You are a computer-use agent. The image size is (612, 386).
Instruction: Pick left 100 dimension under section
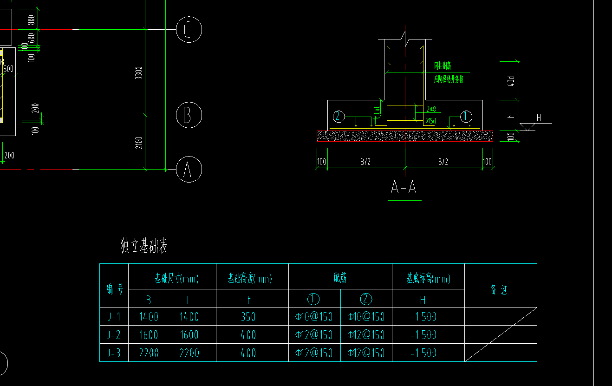pos(322,162)
